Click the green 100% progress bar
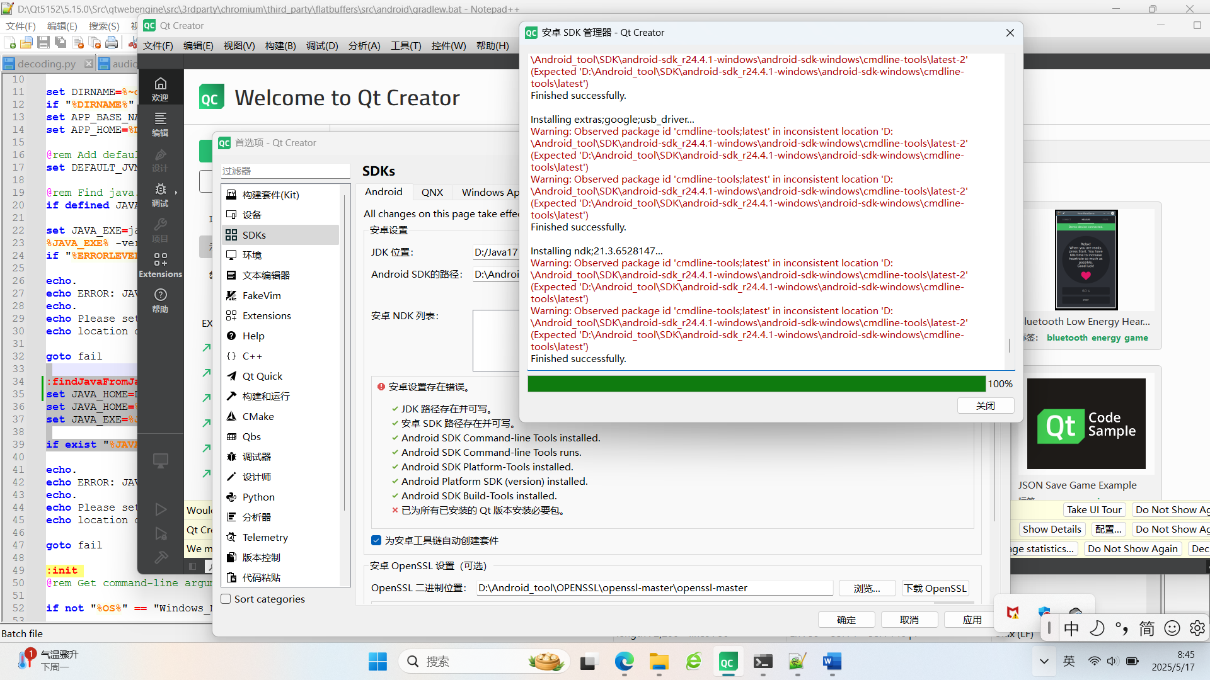This screenshot has width=1210, height=680. 756,383
